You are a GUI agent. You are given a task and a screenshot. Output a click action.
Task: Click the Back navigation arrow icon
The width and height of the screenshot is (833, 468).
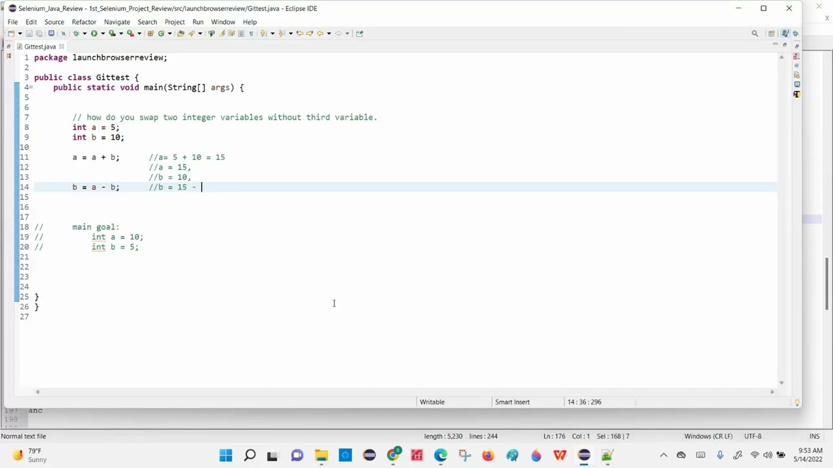(320, 33)
